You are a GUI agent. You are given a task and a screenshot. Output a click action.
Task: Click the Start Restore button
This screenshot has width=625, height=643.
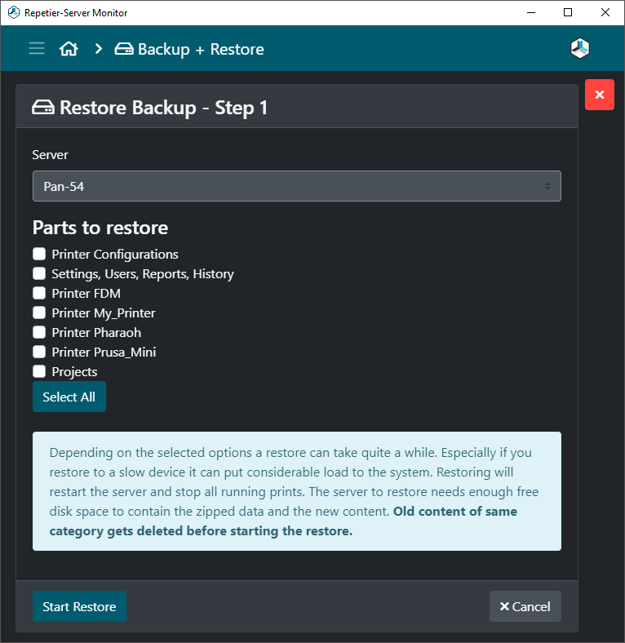tap(80, 606)
